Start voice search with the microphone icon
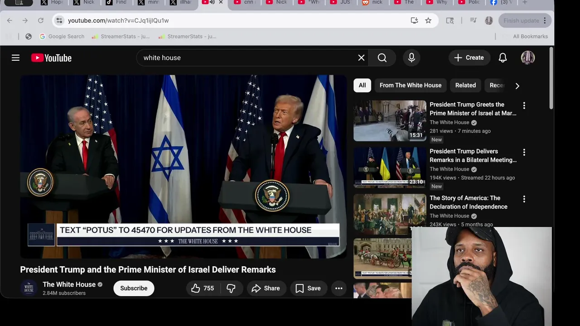This screenshot has height=326, width=580. 411,58
